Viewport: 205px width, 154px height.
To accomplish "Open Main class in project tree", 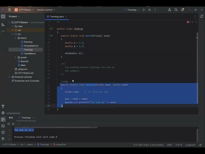I will [x=22, y=65].
